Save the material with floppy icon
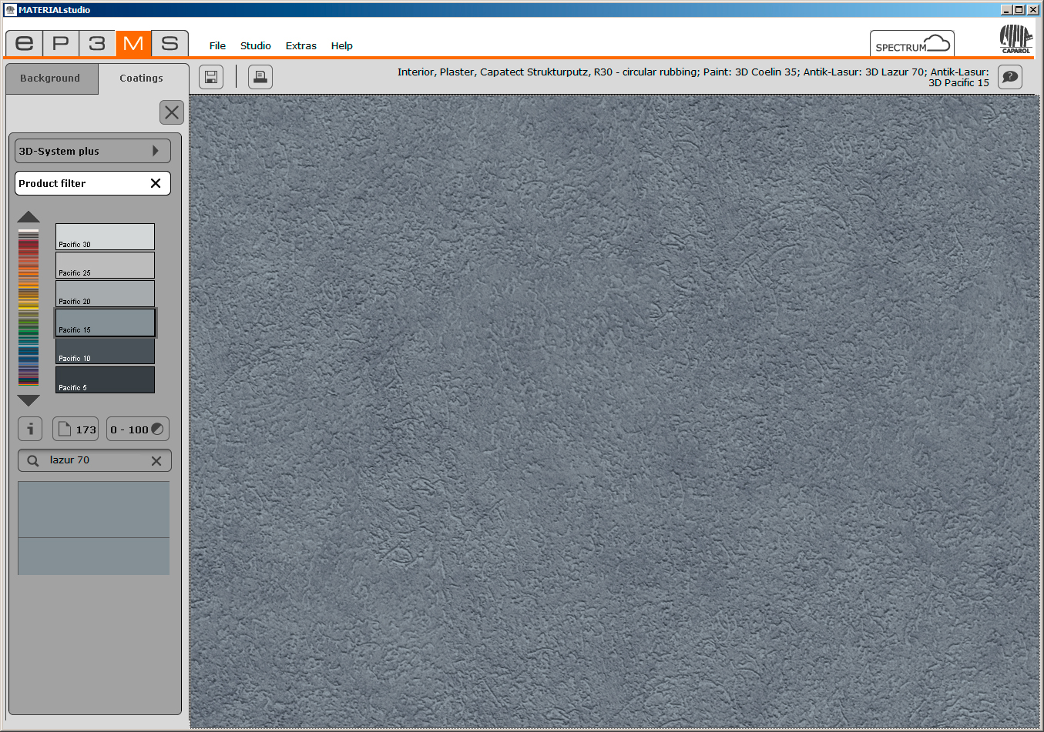This screenshot has height=732, width=1044. pos(211,77)
